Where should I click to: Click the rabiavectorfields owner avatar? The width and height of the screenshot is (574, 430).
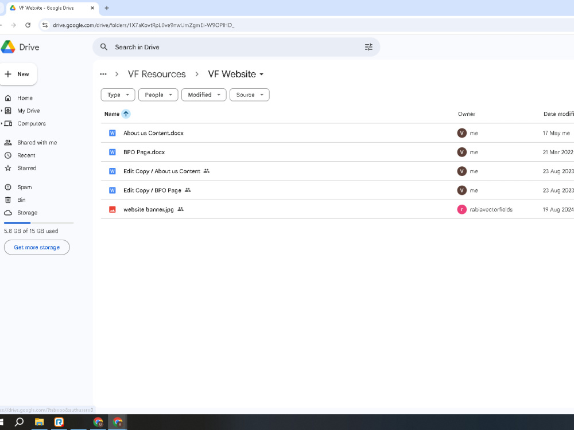pyautogui.click(x=462, y=209)
